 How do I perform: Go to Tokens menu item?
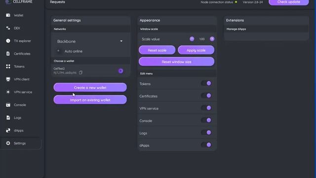pos(19,66)
